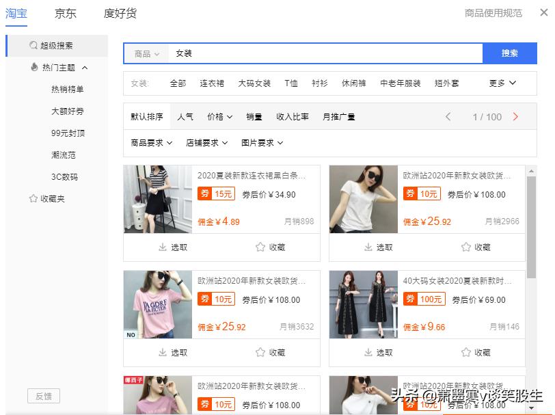
Task: Click product title 2020夏装新款连衣裙黑白条
Action: point(252,176)
